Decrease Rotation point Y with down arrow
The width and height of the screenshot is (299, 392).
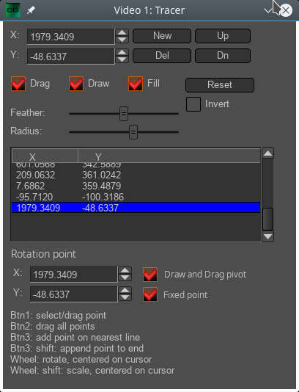(x=125, y=297)
